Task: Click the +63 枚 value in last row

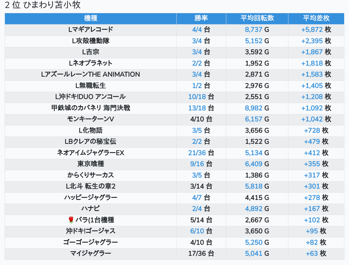Action: [316, 253]
